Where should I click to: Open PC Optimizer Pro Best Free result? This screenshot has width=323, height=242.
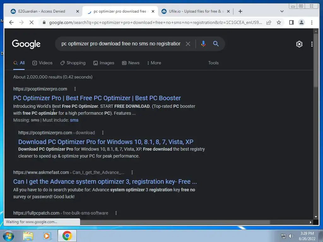pyautogui.click(x=97, y=98)
